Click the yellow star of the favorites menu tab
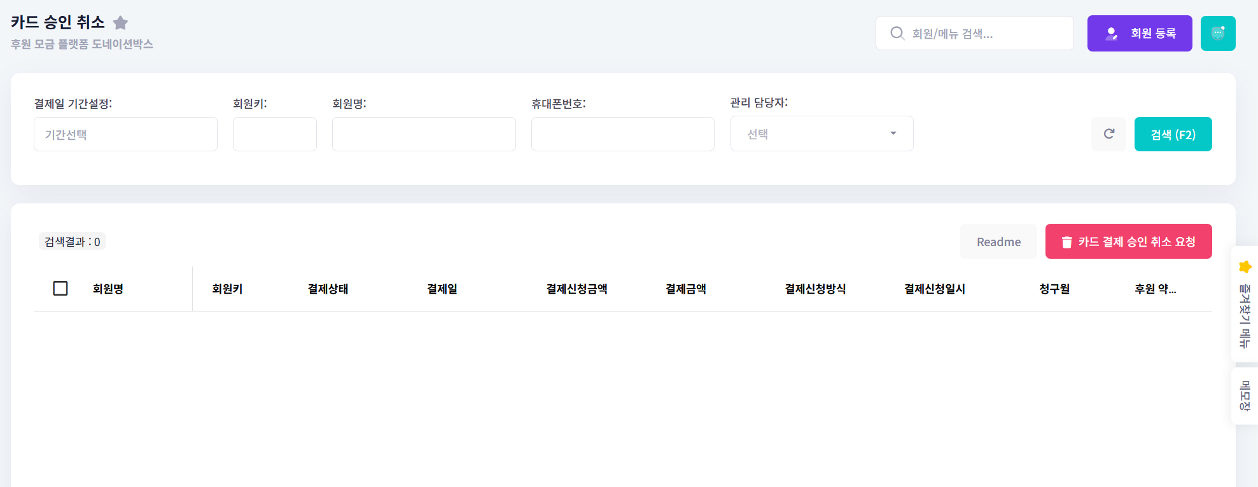The image size is (1258, 487). [1245, 266]
